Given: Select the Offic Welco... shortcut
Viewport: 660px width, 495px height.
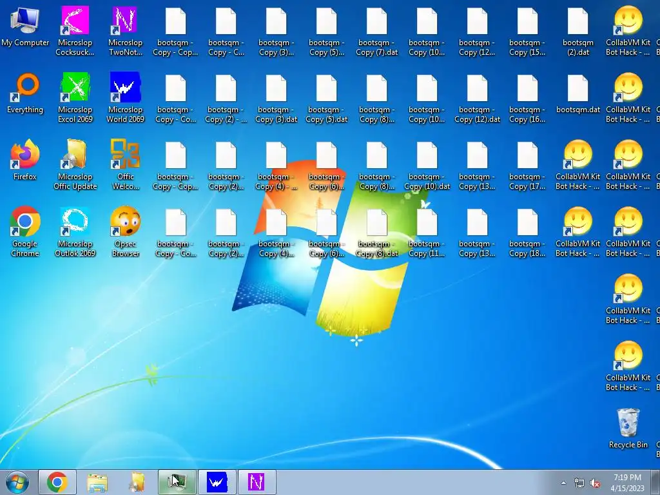Looking at the screenshot, I should click(x=126, y=165).
